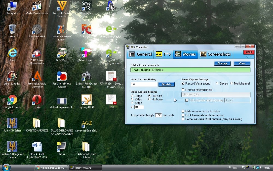The width and height of the screenshot is (273, 171).
Task: Open Google Chrome desktop icon
Action: coord(12,100)
